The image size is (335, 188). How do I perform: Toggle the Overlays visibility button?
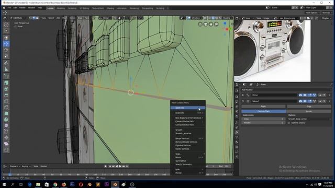189,18
